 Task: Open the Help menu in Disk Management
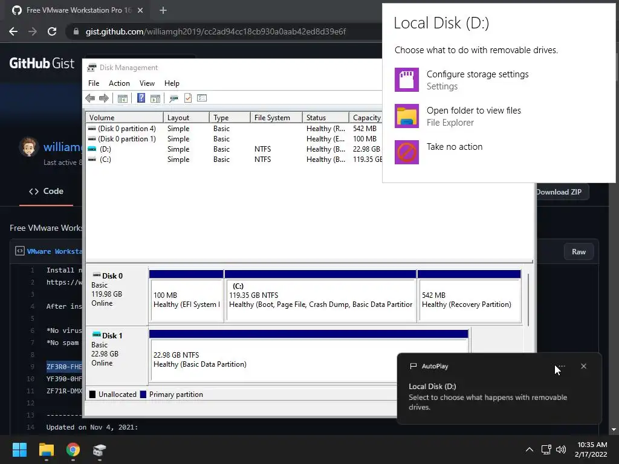172,83
